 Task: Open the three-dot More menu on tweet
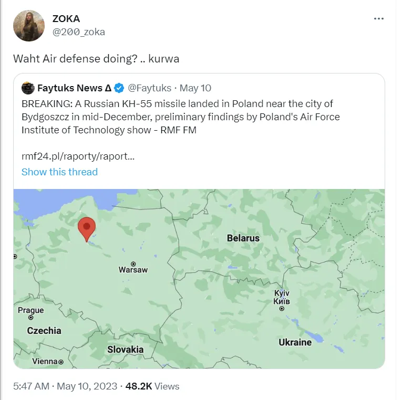click(x=378, y=18)
